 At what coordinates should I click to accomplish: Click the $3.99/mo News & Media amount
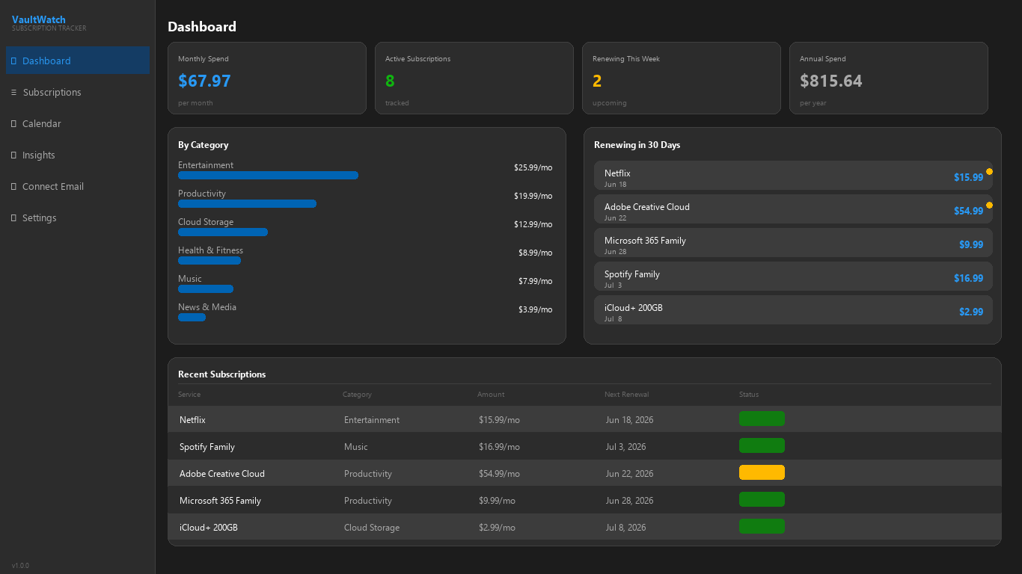point(535,309)
